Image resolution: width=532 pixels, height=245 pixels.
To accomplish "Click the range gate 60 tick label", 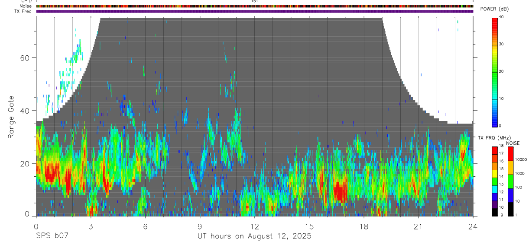I will tap(25, 58).
